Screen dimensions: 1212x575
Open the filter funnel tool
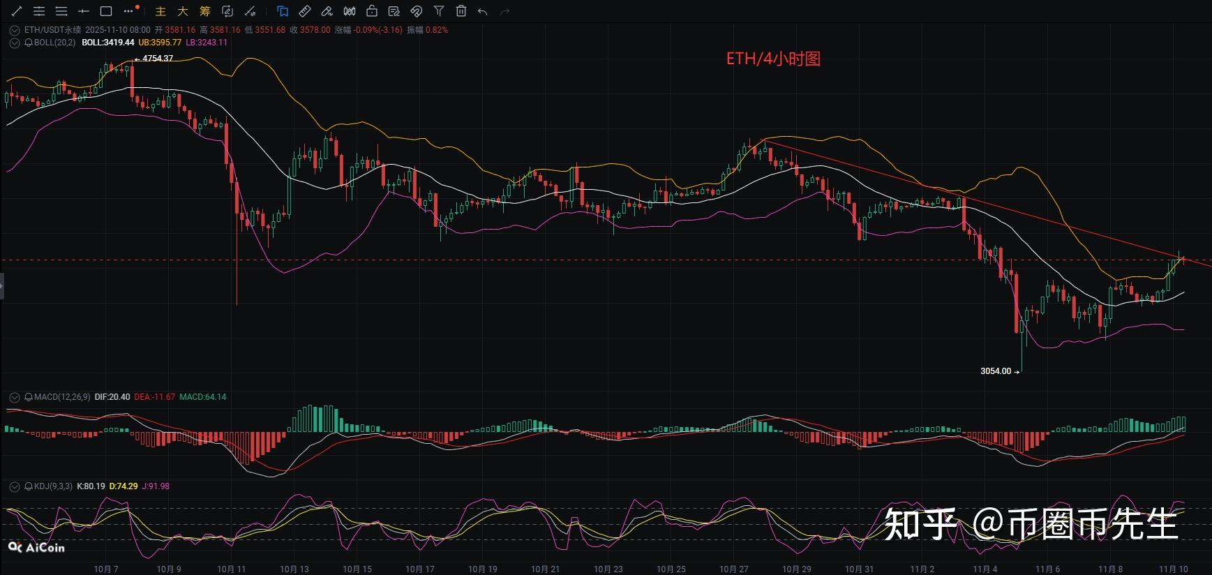439,11
